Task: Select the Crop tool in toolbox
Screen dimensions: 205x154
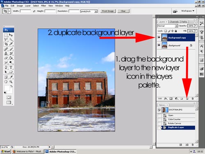Action: tap(6, 44)
